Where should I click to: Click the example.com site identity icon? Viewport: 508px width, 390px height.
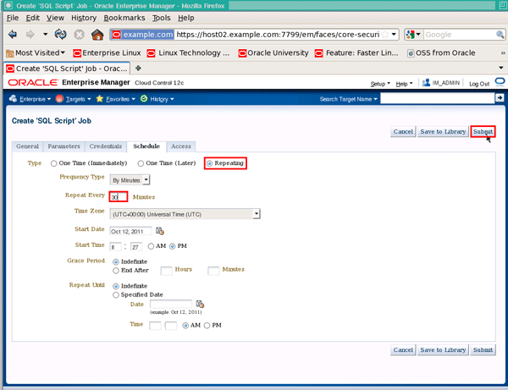(142, 35)
